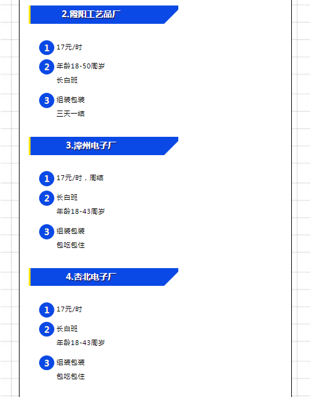
Task: Click circle icon 3 under 杏北电子厂 heading
Action: [46, 363]
